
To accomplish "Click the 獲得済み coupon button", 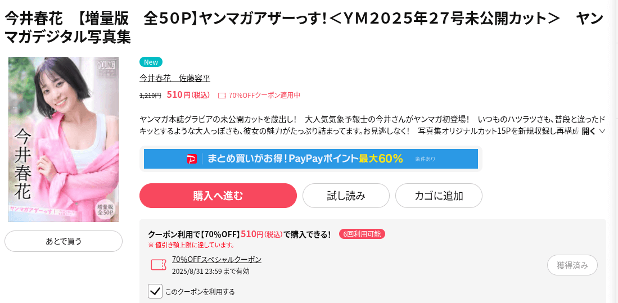I will [572, 265].
